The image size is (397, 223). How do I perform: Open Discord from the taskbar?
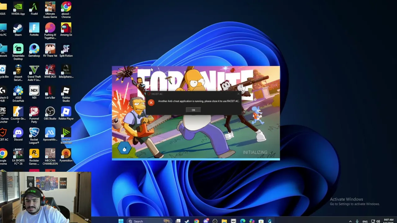click(206, 221)
